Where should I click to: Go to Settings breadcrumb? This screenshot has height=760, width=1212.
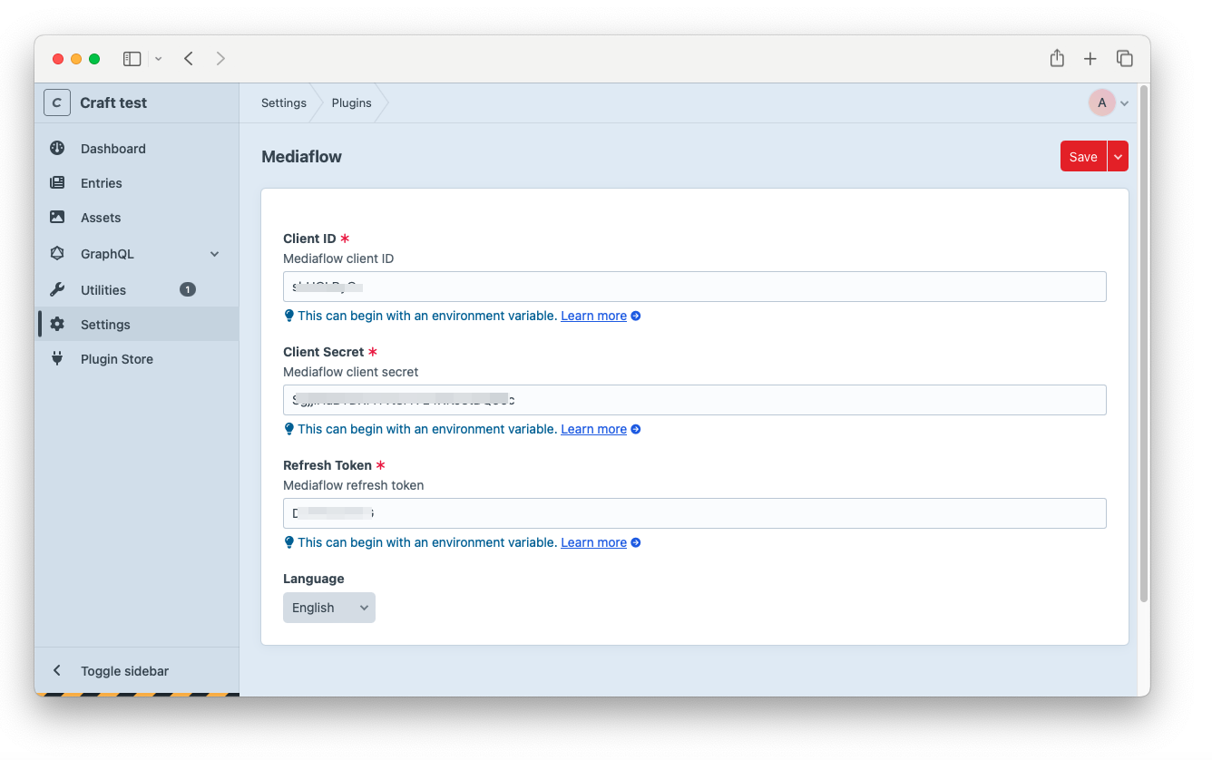[283, 102]
